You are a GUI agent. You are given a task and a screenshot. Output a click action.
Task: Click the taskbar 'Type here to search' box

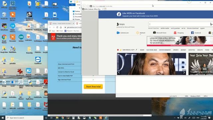click(x=24, y=118)
